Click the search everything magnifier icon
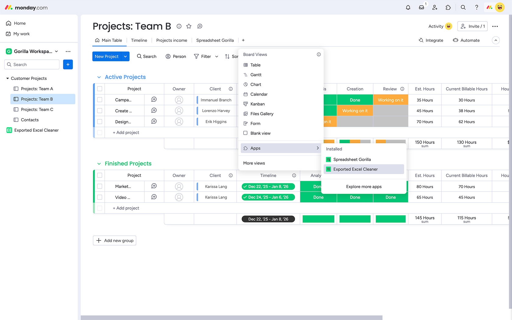This screenshot has width=512, height=320. [x=463, y=8]
